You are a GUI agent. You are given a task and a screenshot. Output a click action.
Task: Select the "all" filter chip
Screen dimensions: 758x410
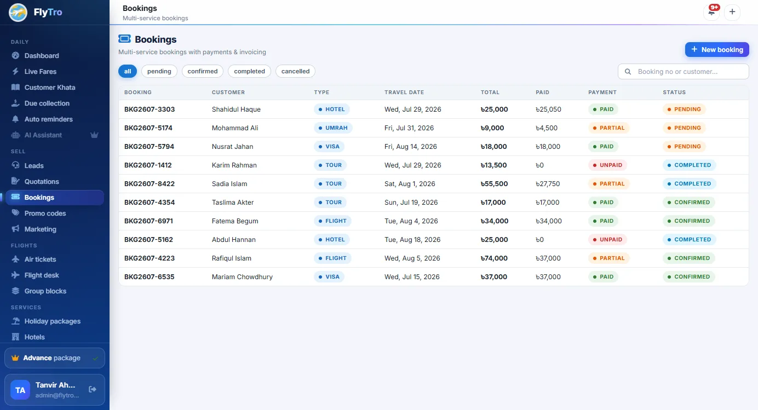pos(128,71)
